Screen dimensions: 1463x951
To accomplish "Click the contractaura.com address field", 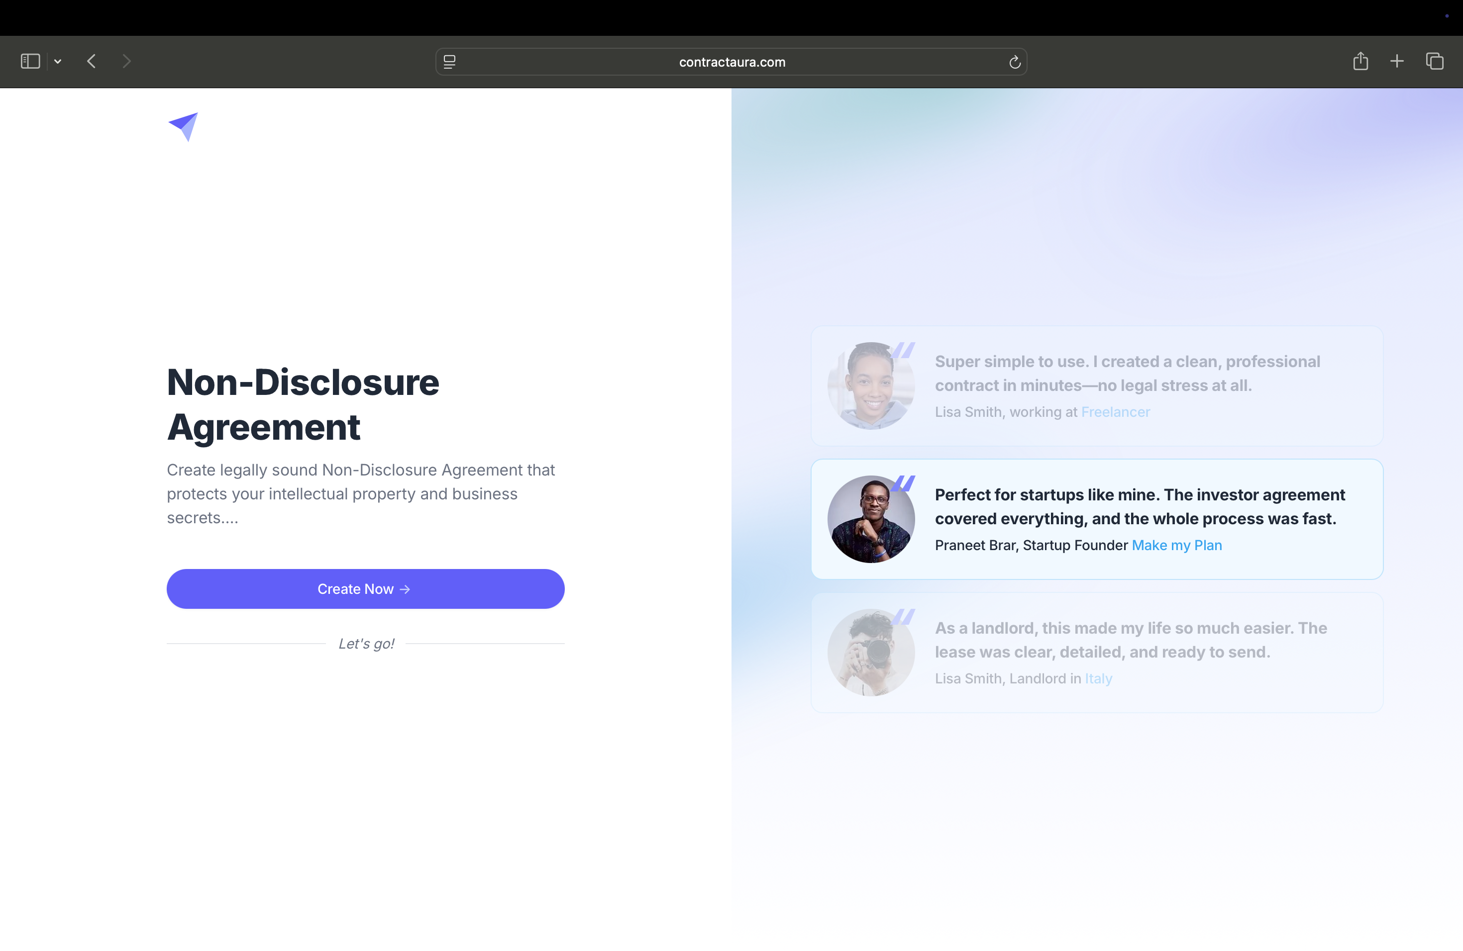I will click(x=731, y=62).
